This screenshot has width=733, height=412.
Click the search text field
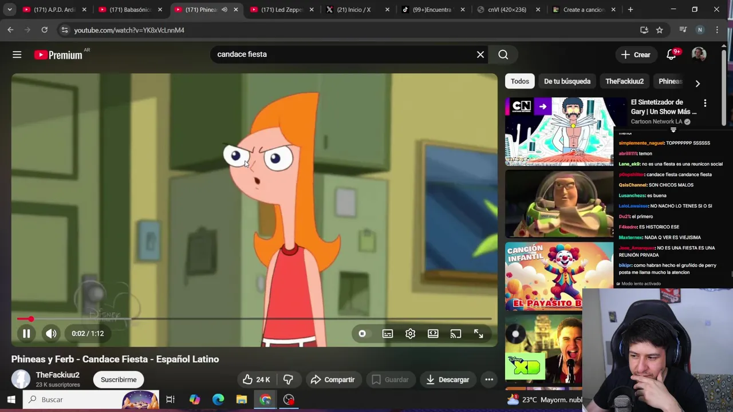tap(344, 54)
